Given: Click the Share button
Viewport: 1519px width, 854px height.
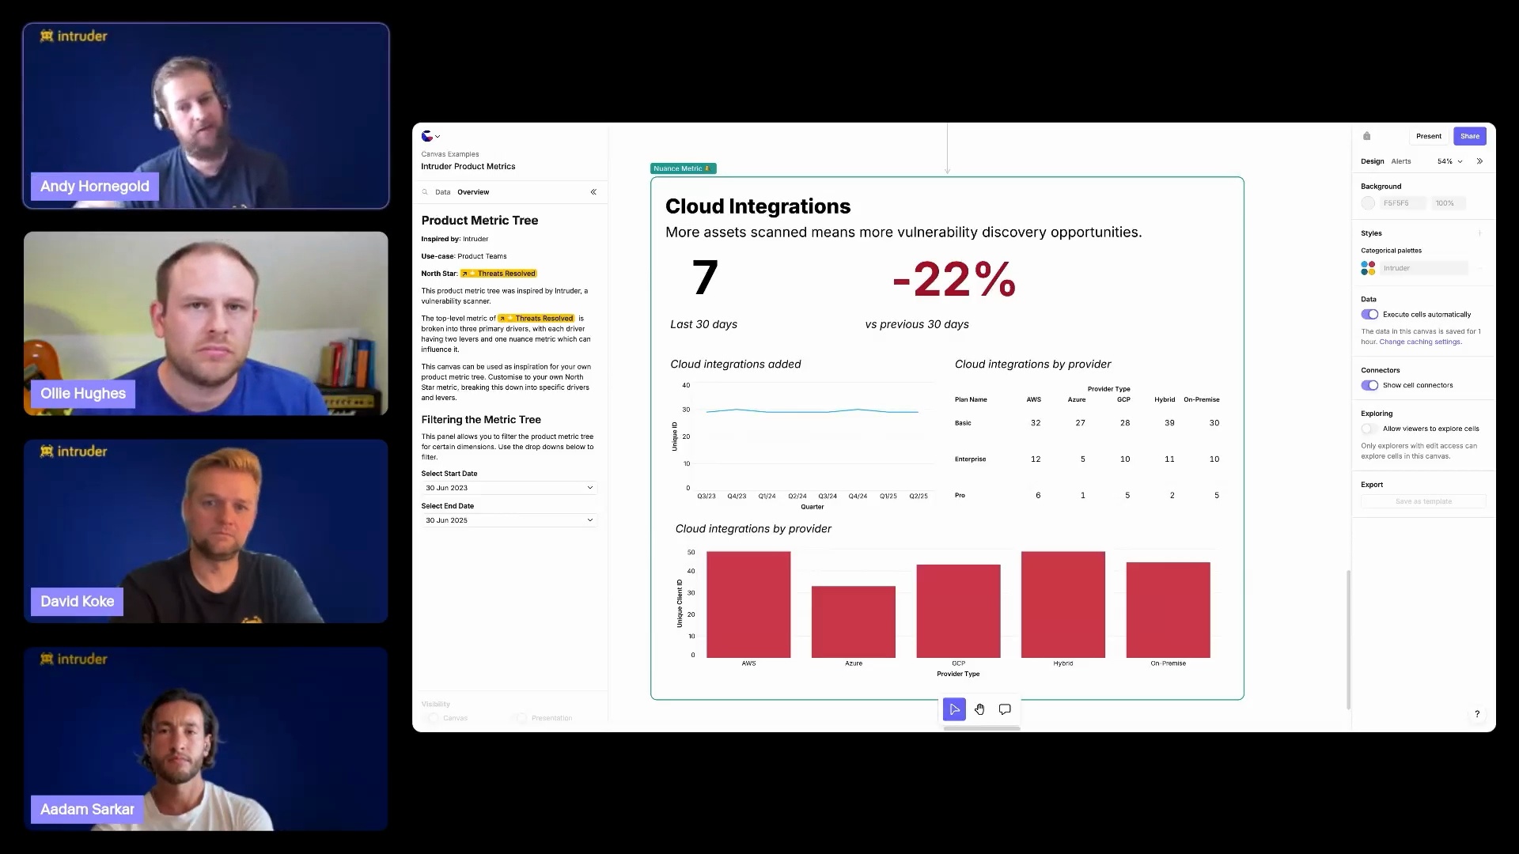Looking at the screenshot, I should [x=1469, y=136].
